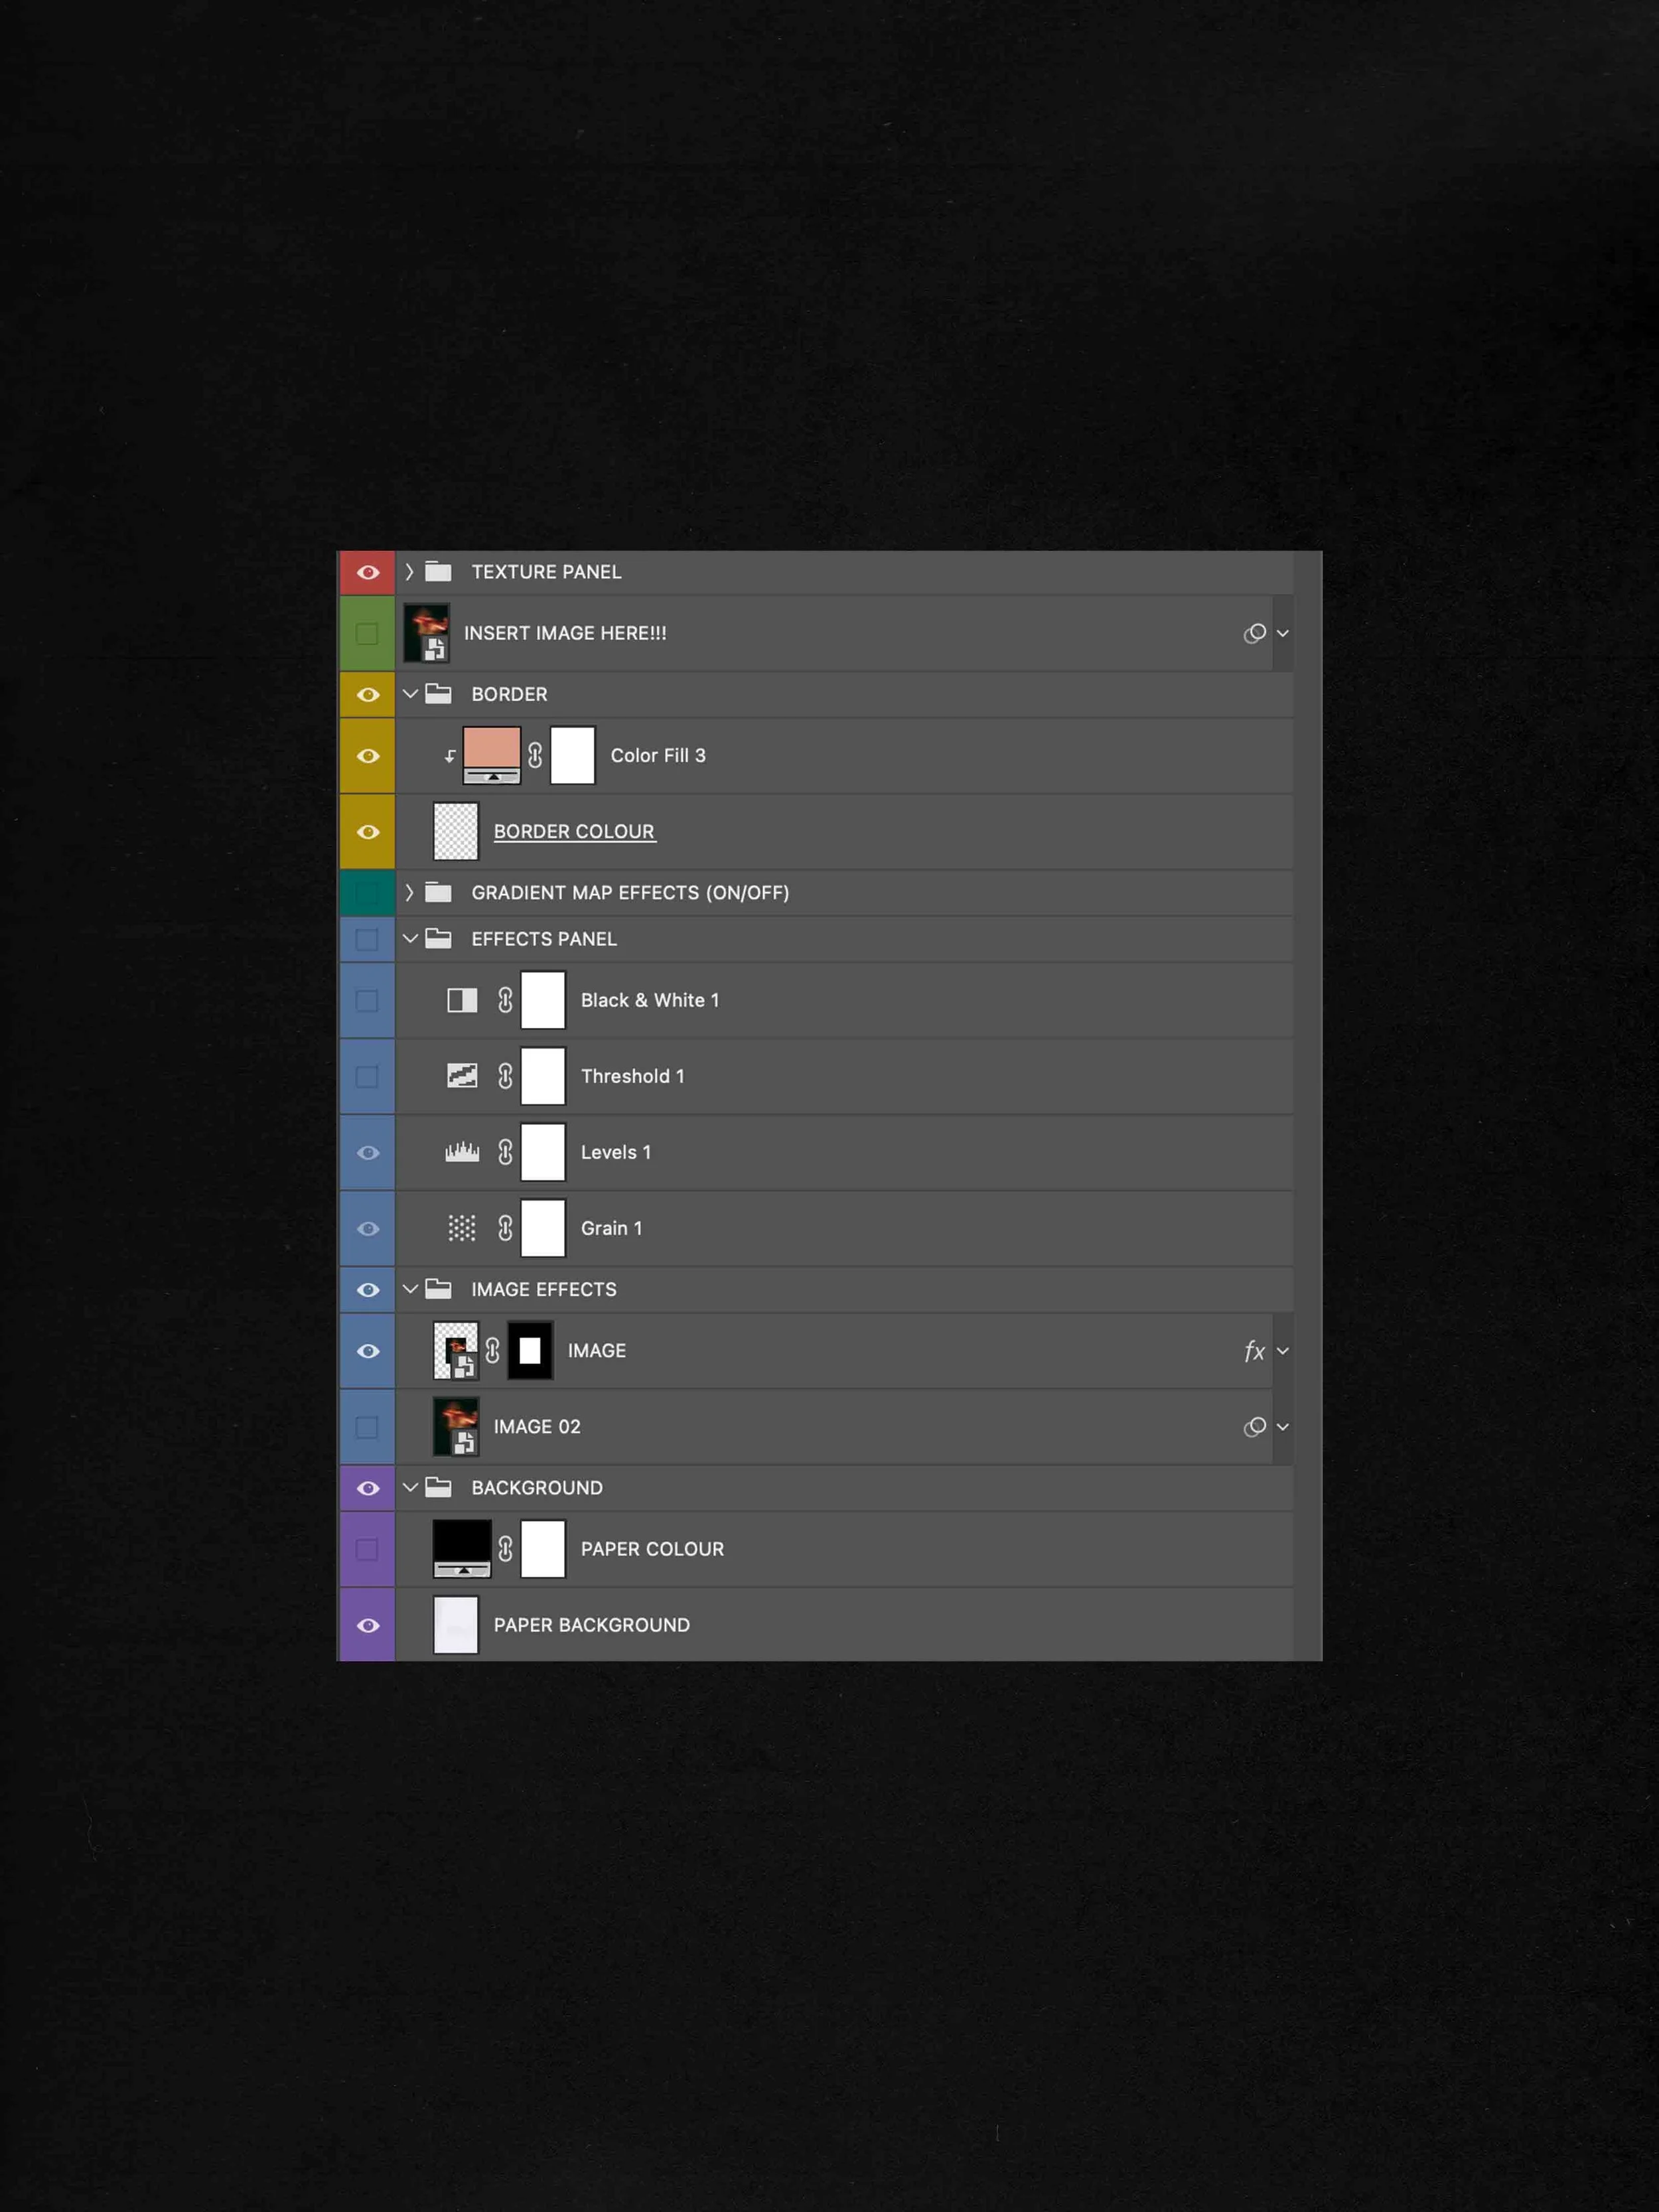Click the mask link icon on Color Fill 3
1659x2212 pixels.
(535, 755)
